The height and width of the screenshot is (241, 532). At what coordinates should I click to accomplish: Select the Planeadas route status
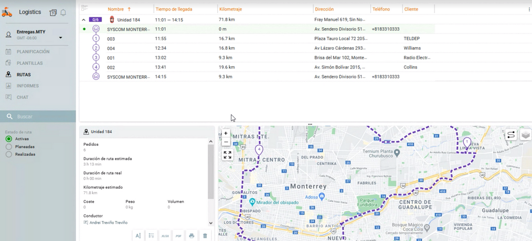9,147
